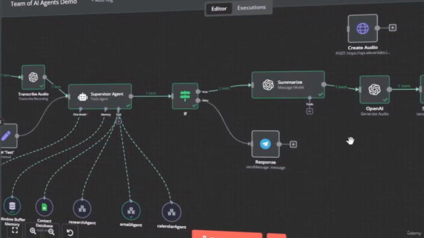Open the Set 'Text' edit node
The width and height of the screenshot is (424, 238).
click(8, 136)
